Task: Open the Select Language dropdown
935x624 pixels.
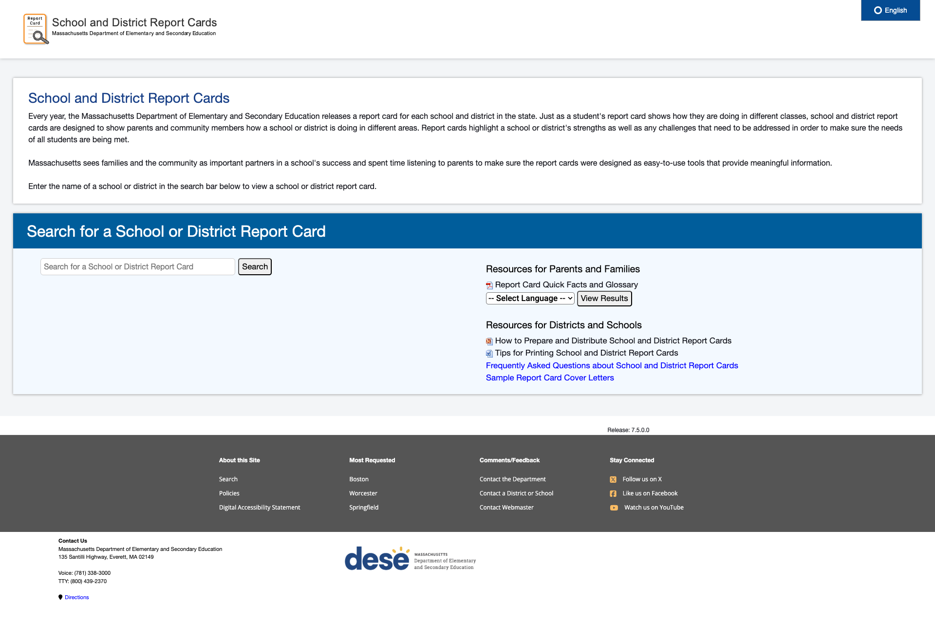Action: 530,298
